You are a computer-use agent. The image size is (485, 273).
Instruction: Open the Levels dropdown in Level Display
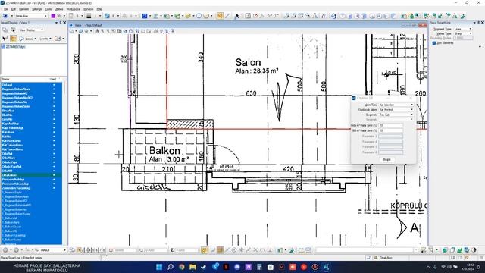tap(45, 39)
